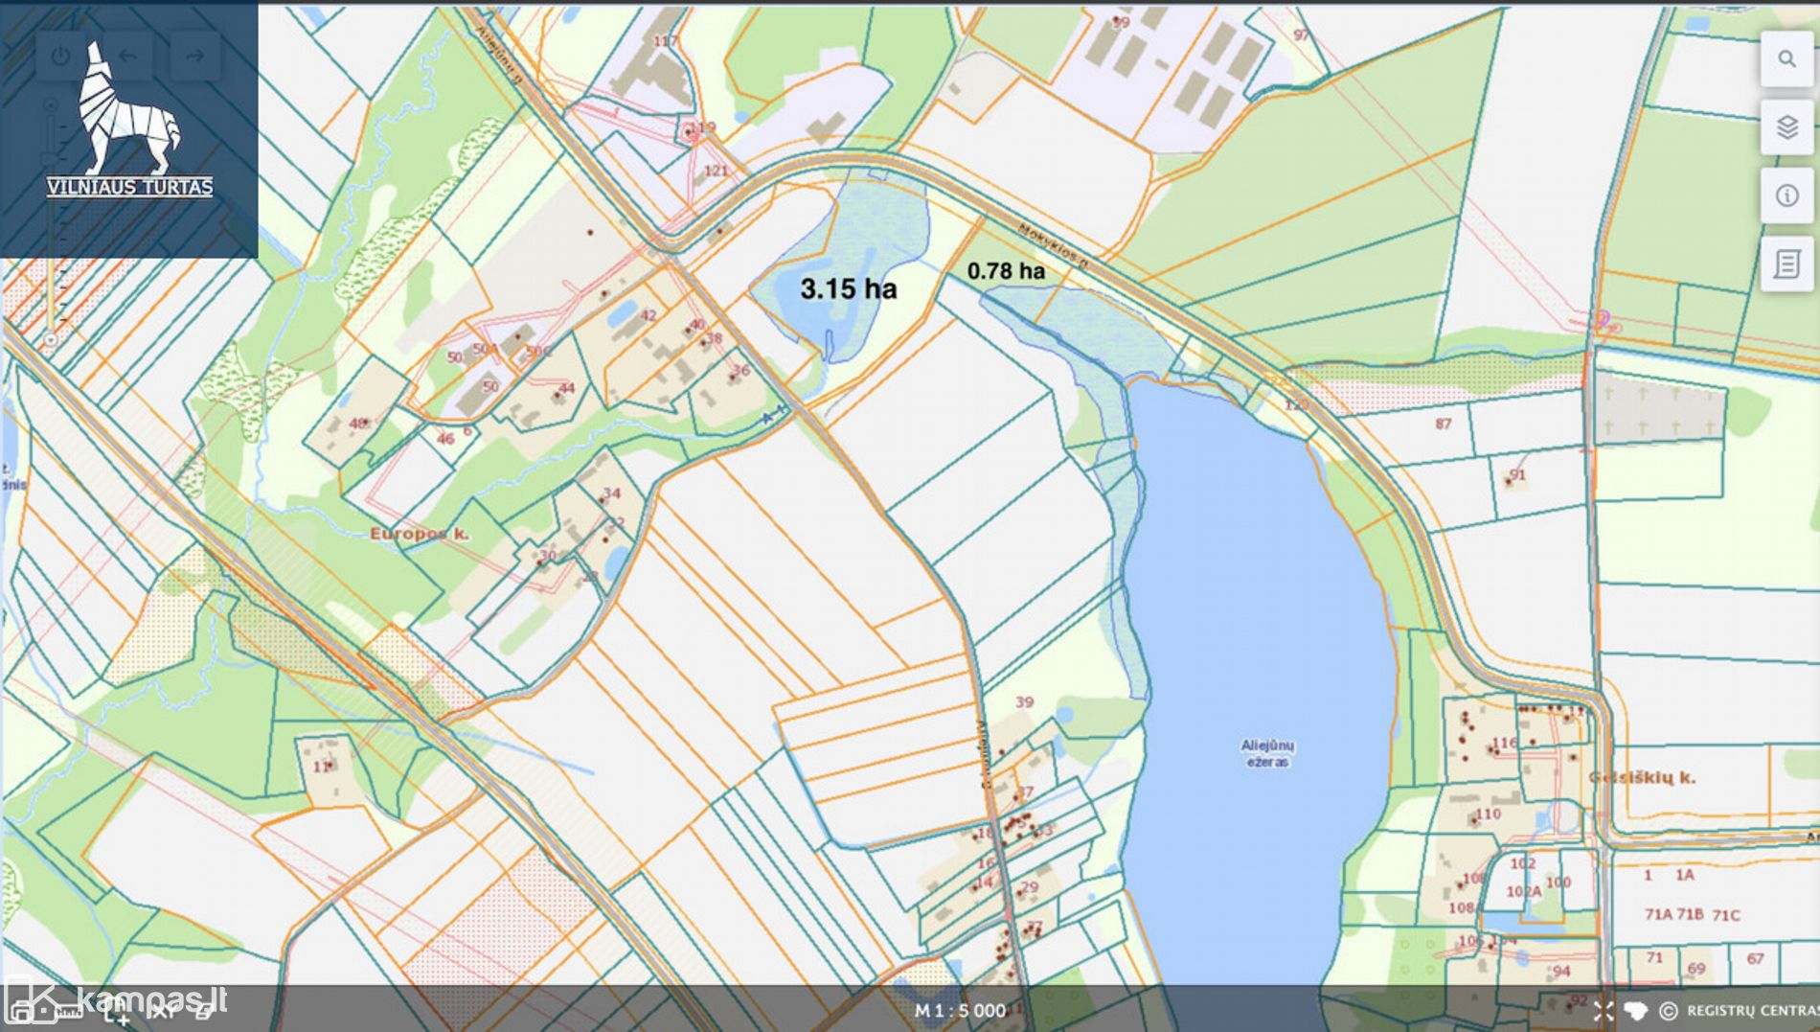Select the eraser clear tool
The height and width of the screenshot is (1032, 1820).
tap(203, 1011)
